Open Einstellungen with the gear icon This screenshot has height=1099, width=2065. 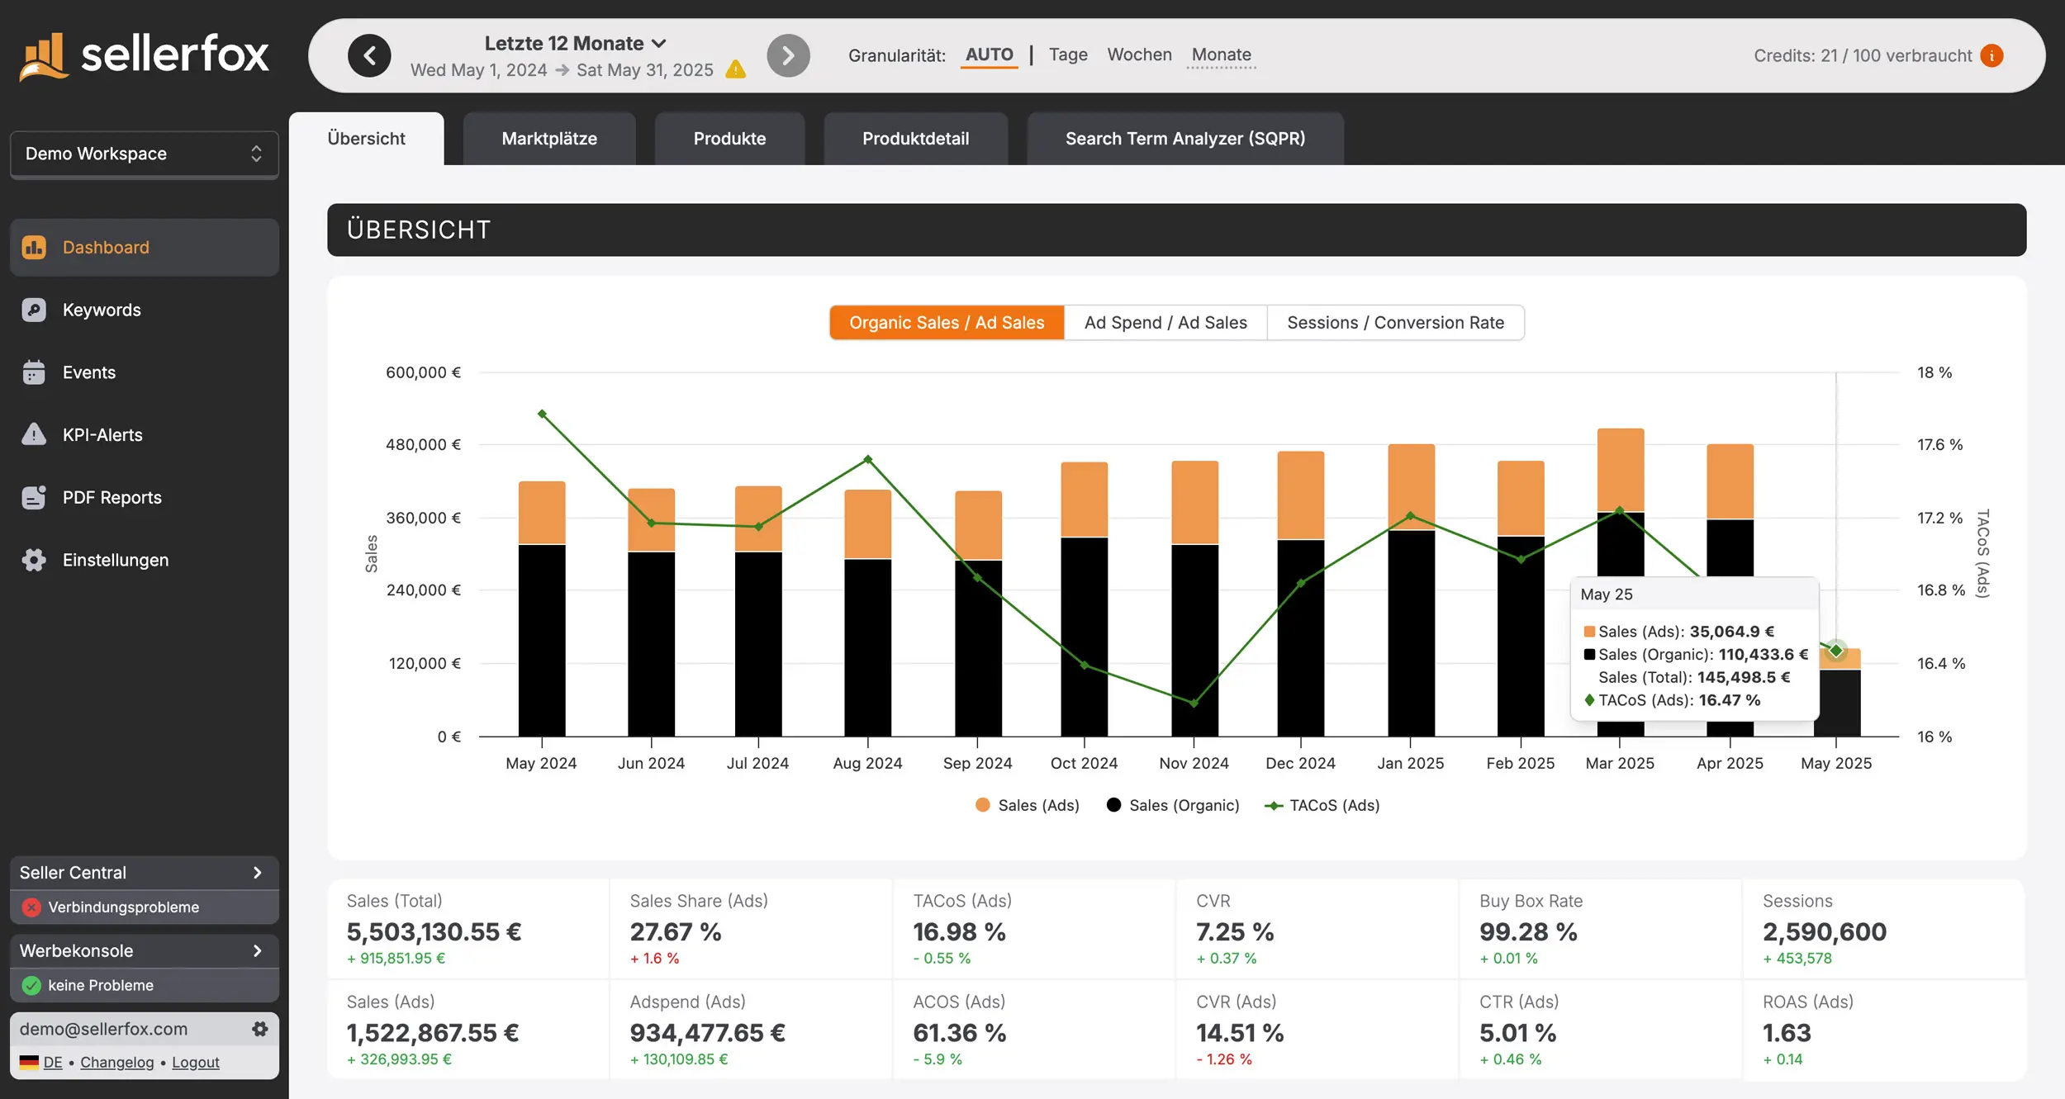point(34,559)
